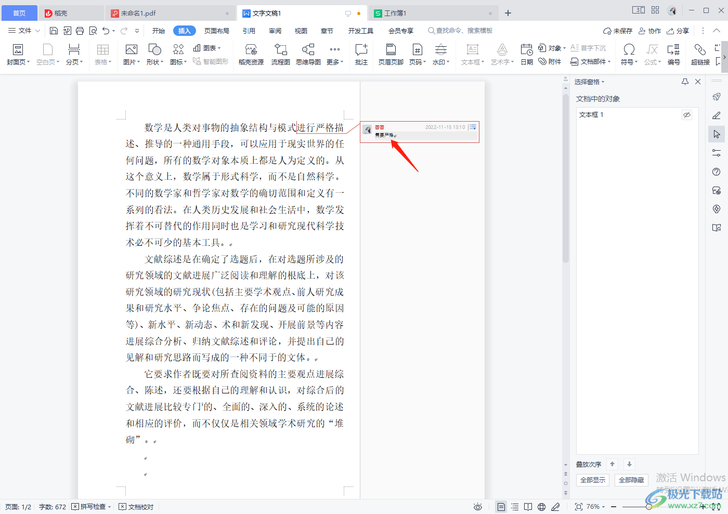Click the 全部隐藏 button
The height and width of the screenshot is (514, 728).
click(x=631, y=480)
